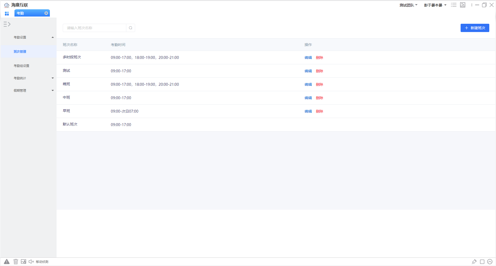The width and height of the screenshot is (496, 266).
Task: Click the 操作 column header
Action: (308, 45)
